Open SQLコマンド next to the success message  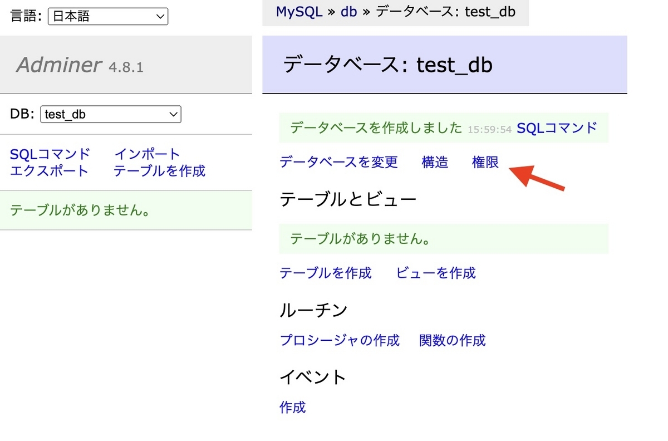(x=556, y=128)
